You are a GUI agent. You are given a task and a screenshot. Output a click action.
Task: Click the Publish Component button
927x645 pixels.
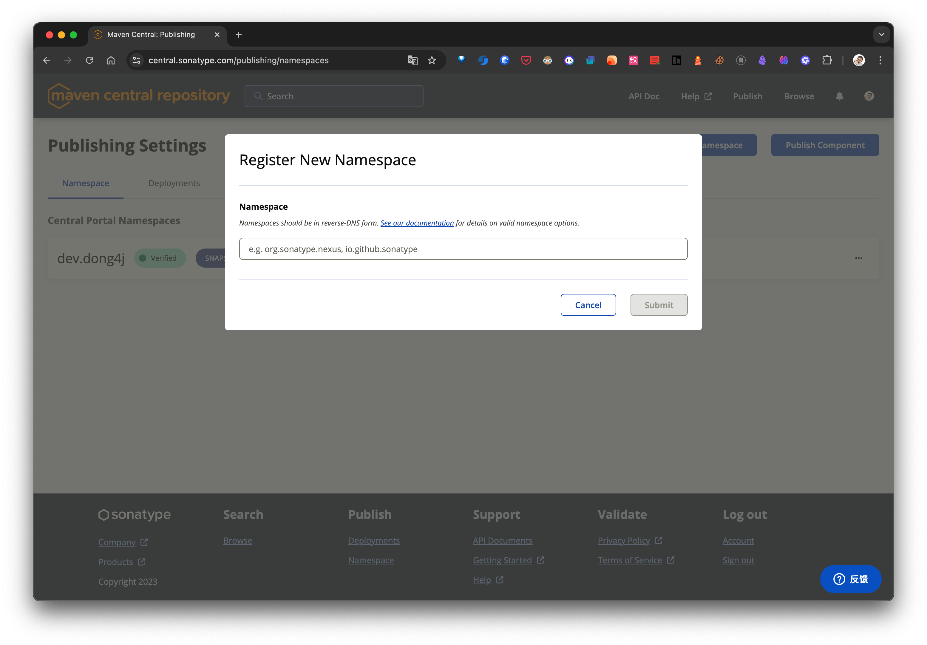point(825,145)
